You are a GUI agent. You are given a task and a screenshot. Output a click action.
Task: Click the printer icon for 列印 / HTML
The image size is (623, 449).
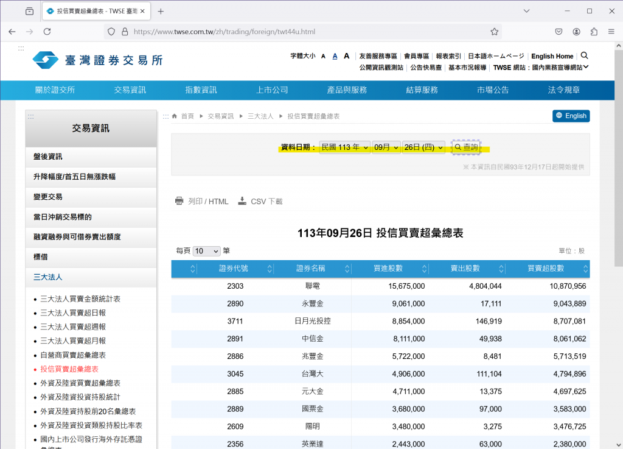179,201
